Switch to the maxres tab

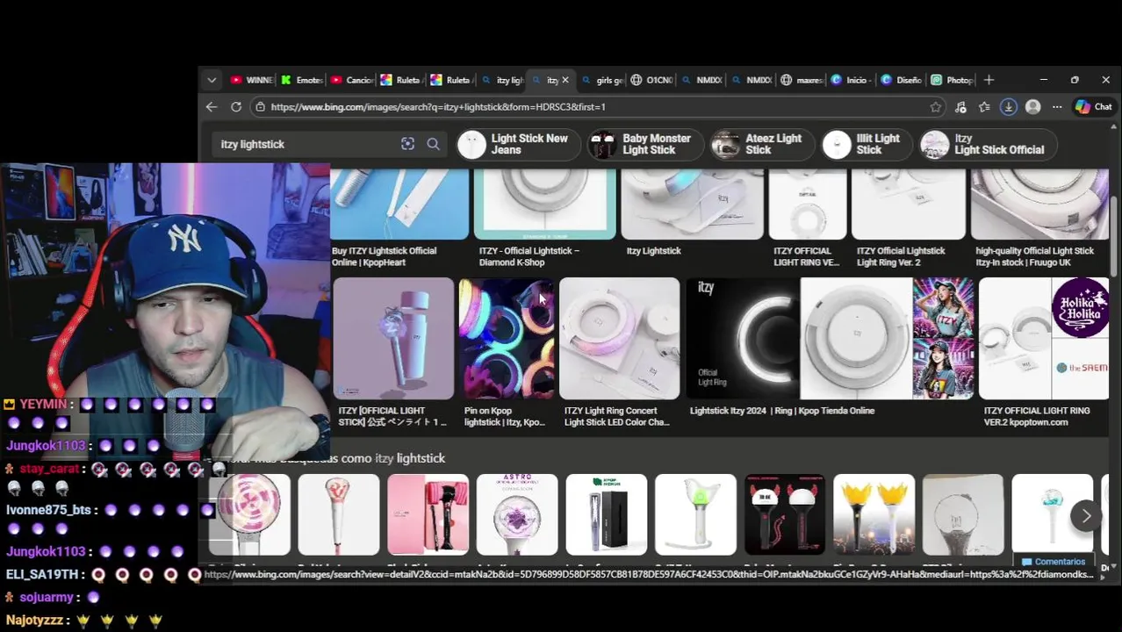(x=802, y=80)
